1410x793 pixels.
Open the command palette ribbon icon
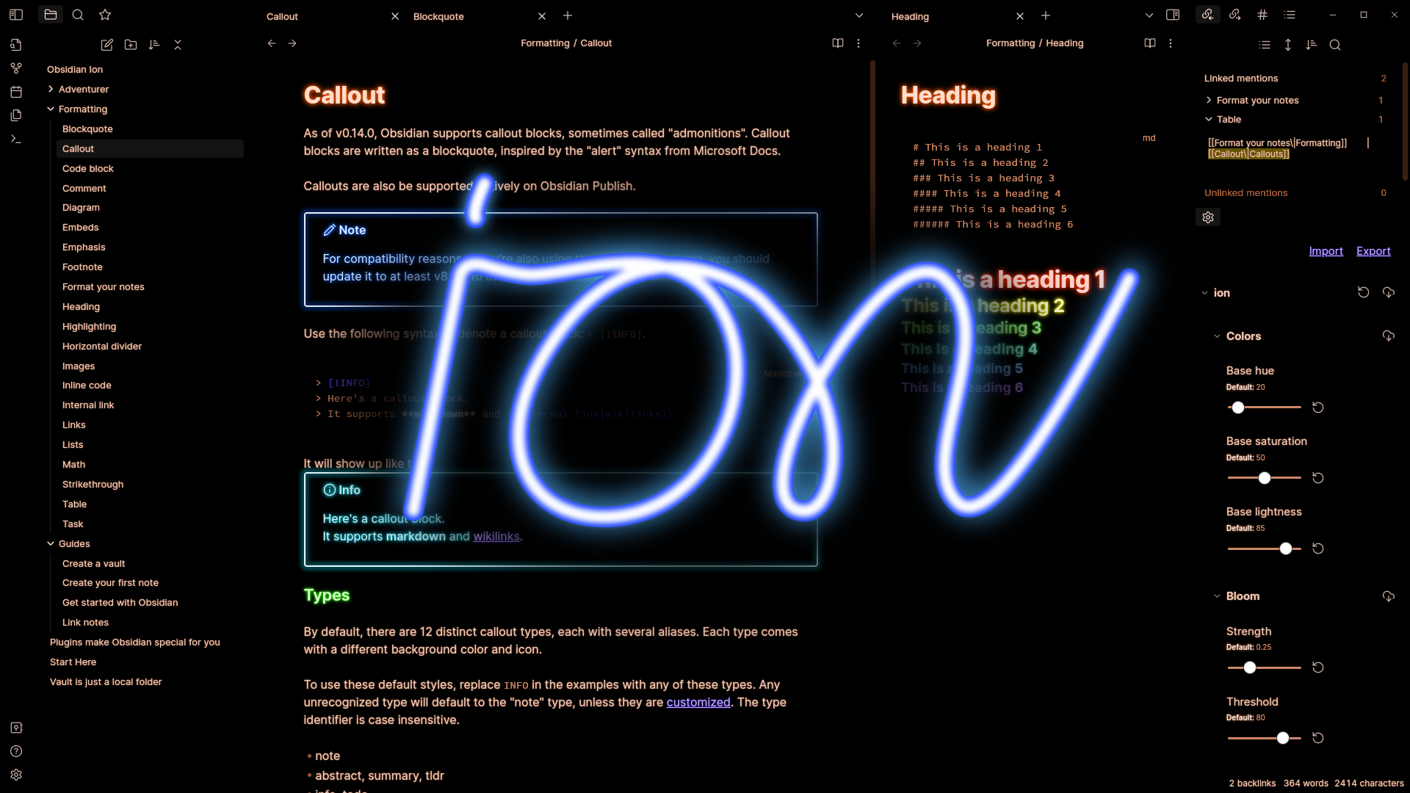16,139
